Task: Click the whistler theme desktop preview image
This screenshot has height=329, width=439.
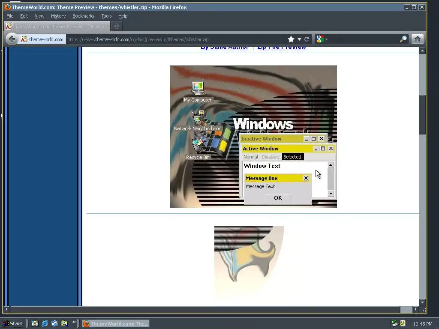Action: (x=253, y=137)
